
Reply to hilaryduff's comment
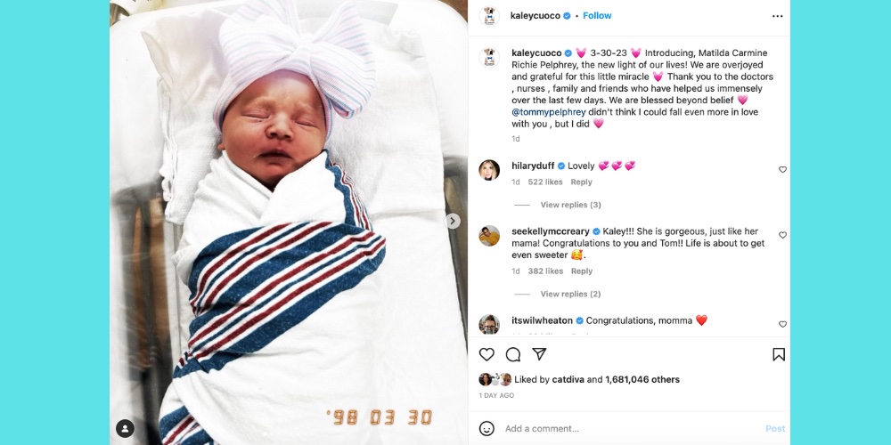coord(581,182)
